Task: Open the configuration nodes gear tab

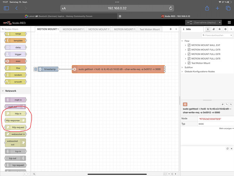Action: point(225,29)
